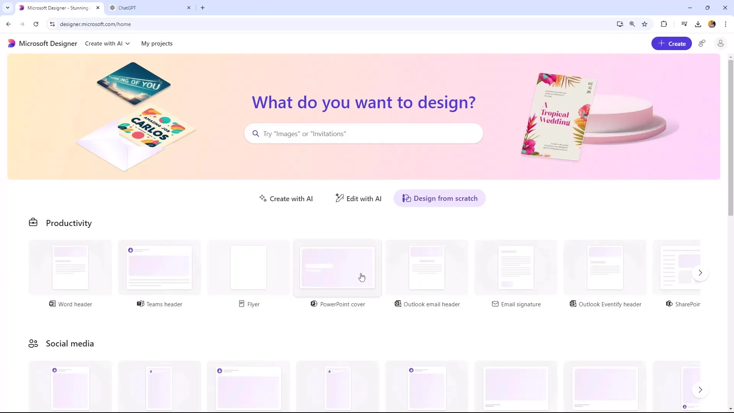Open the Chrome three-dot menu
734x413 pixels.
726,24
